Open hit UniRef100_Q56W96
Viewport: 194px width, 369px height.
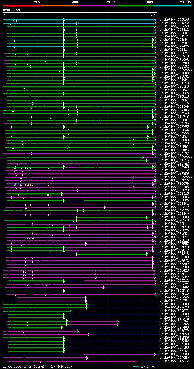pyautogui.click(x=174, y=19)
